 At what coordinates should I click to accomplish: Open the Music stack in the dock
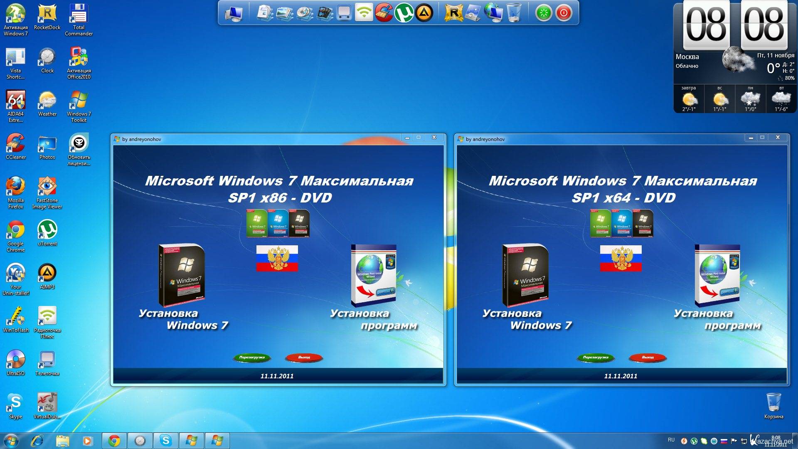coord(305,13)
